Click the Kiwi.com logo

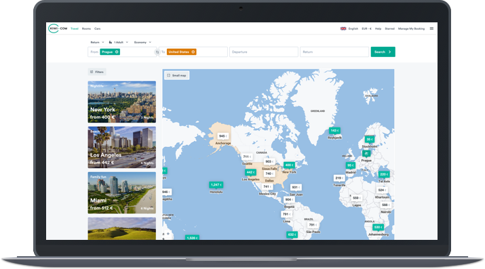(x=58, y=28)
